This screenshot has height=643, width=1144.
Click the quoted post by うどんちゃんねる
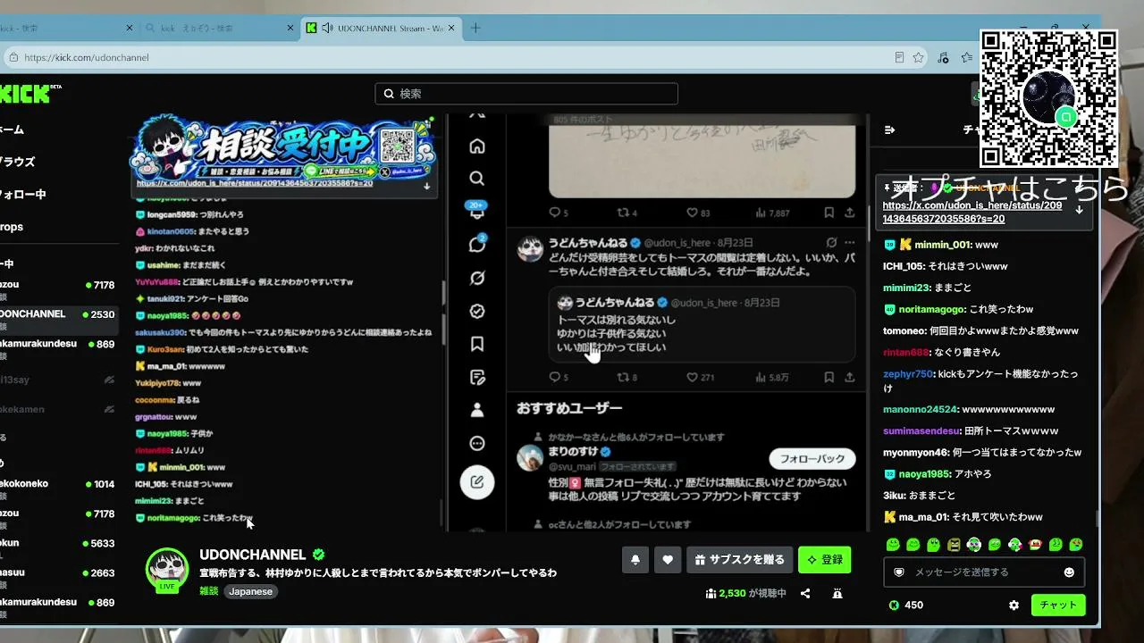(x=702, y=324)
